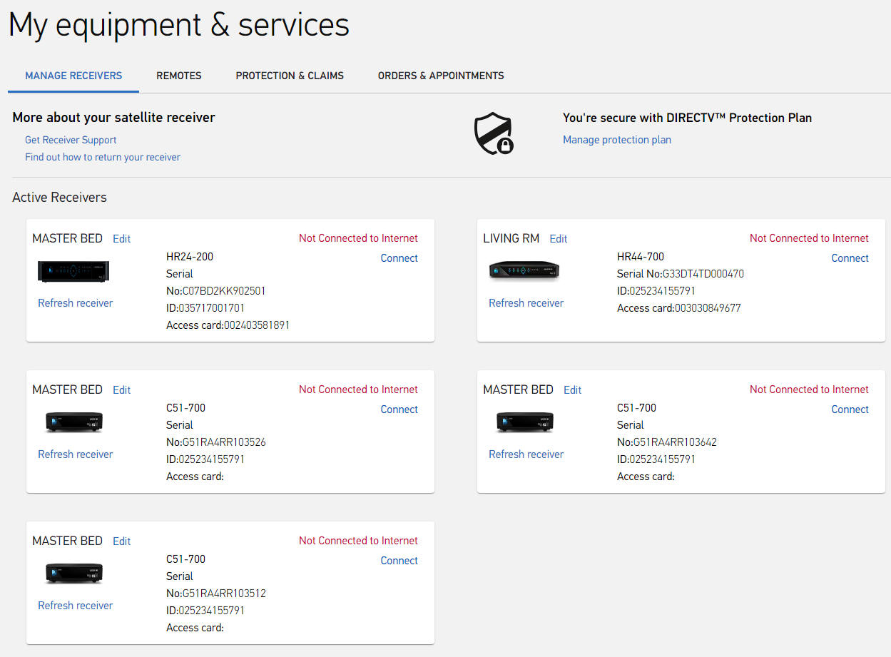The height and width of the screenshot is (657, 891).
Task: Refresh receiver with serial G51RA4RR103642
Action: pyautogui.click(x=526, y=454)
